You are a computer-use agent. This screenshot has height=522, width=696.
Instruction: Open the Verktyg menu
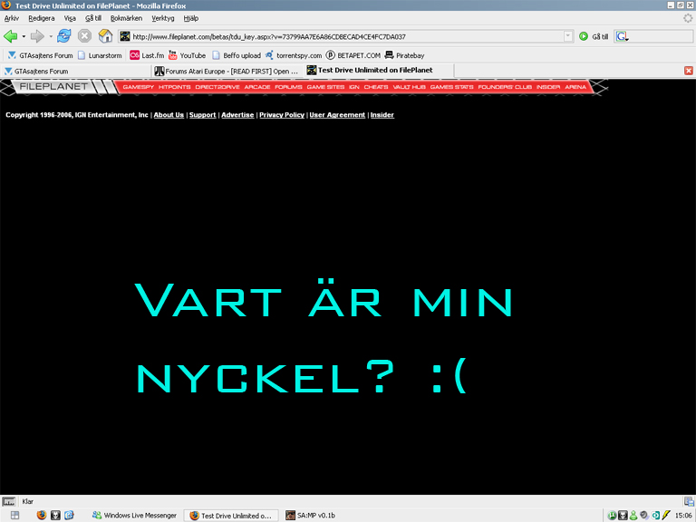163,18
